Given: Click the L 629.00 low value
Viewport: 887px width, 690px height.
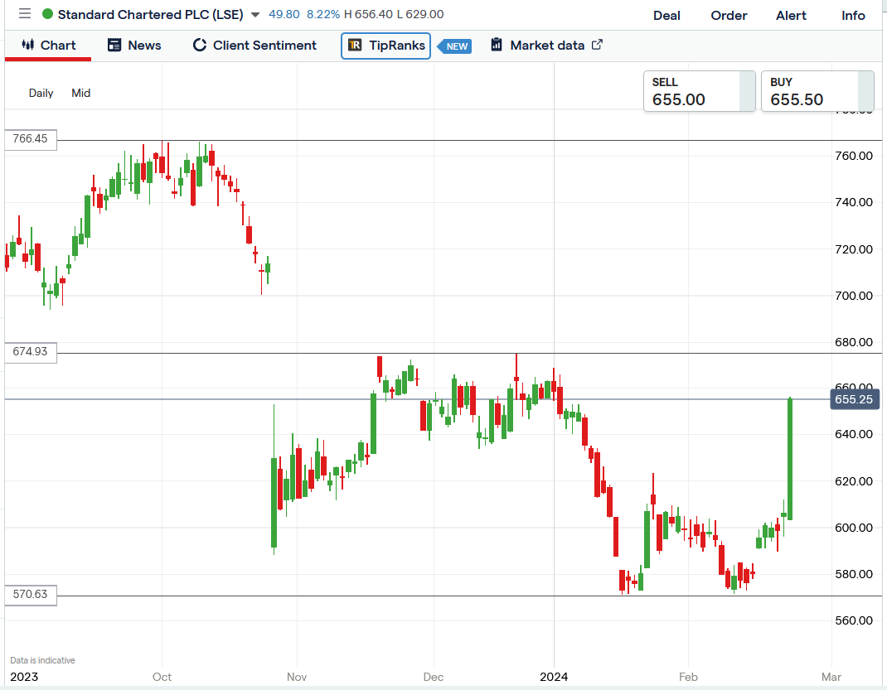Looking at the screenshot, I should [419, 14].
